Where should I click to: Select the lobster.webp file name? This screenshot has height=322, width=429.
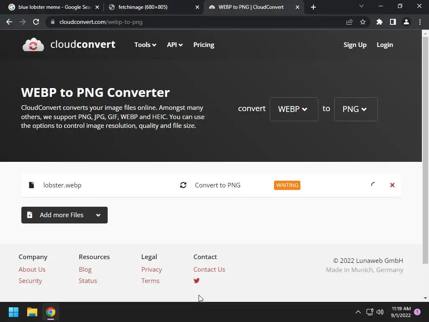point(62,185)
